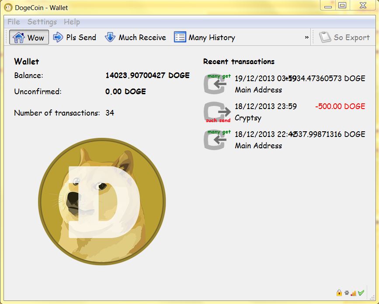Open the Pls Send page
Viewport: 379px width, 304px height.
[x=75, y=38]
